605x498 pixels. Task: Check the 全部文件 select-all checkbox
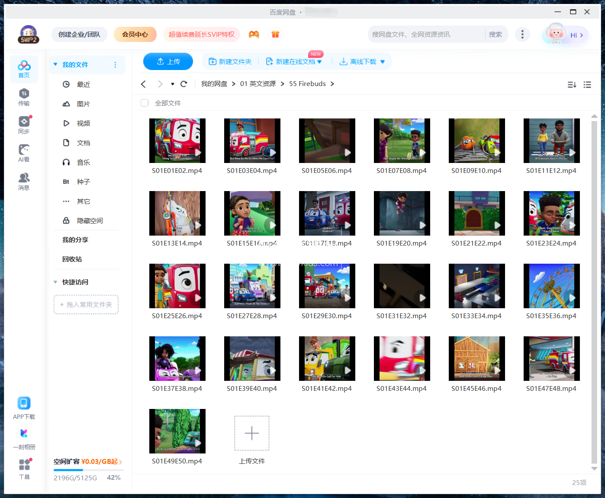(x=145, y=103)
